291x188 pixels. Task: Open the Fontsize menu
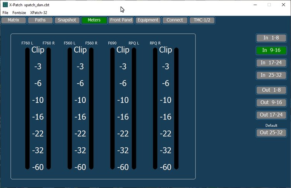[x=19, y=13]
